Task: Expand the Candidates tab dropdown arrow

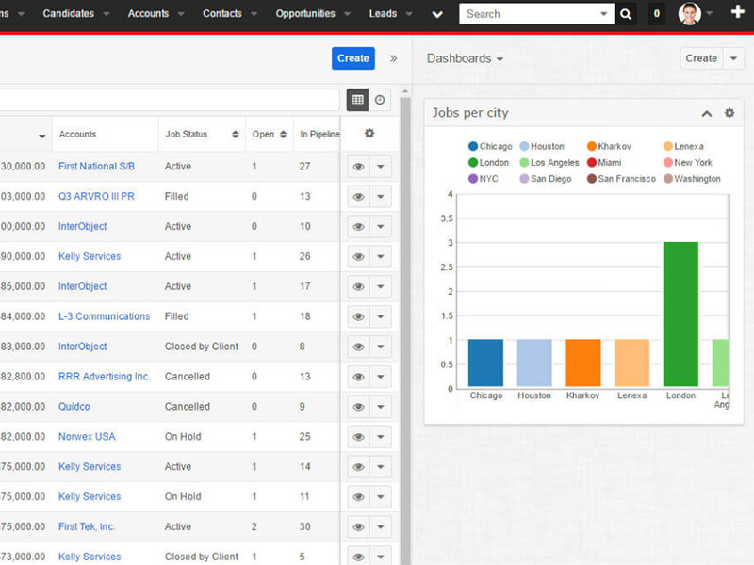Action: pos(107,14)
